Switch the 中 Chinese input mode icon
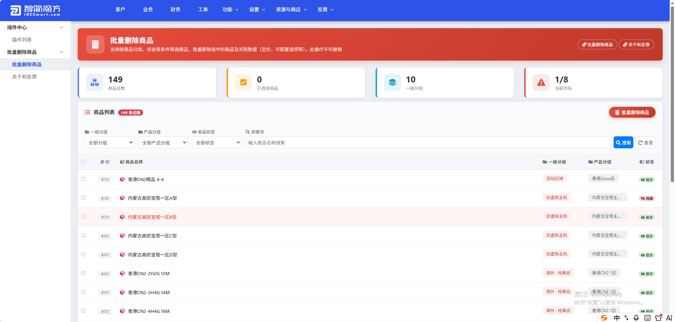Viewport: 675px width, 322px height. [x=617, y=318]
